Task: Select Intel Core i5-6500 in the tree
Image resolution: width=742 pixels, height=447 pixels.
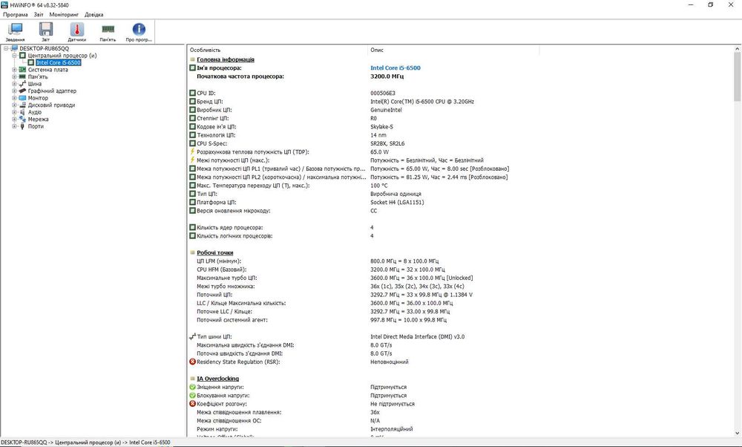Action: [58, 62]
